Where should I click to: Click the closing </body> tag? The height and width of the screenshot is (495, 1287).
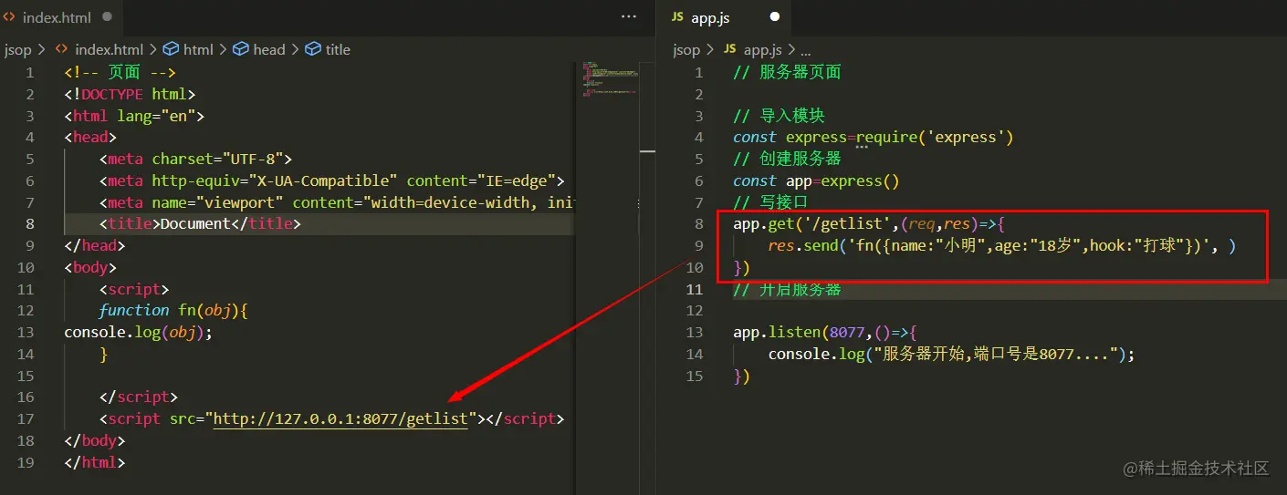click(94, 440)
